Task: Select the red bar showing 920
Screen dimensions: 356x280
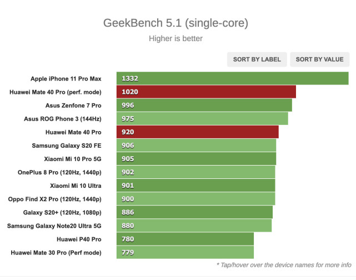Action: (198, 132)
